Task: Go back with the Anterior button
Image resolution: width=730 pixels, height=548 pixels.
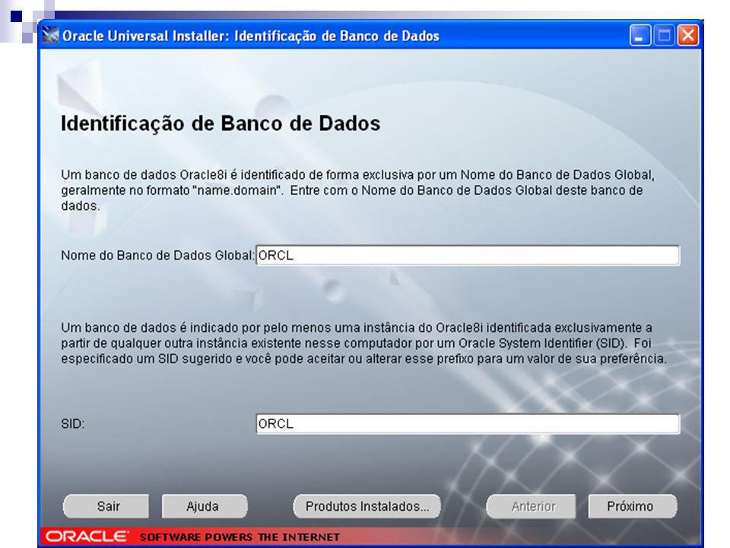Action: [x=532, y=506]
